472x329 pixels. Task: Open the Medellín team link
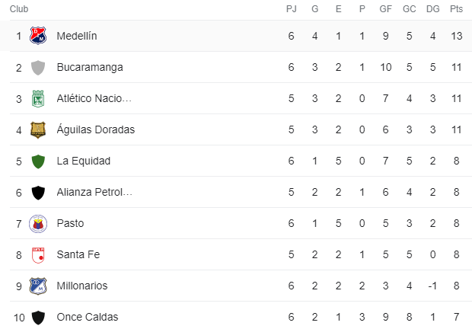77,36
